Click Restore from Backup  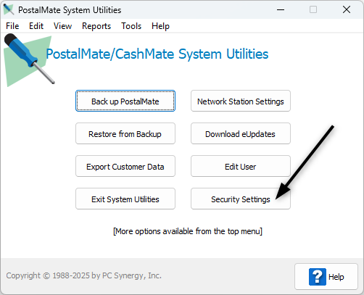click(x=125, y=133)
